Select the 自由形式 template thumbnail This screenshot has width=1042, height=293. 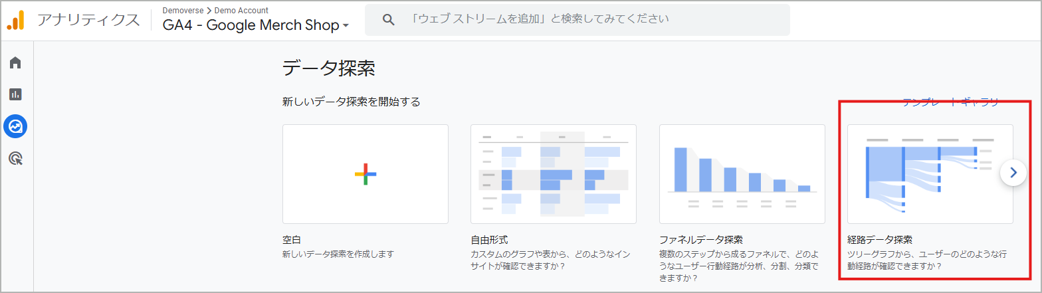553,174
